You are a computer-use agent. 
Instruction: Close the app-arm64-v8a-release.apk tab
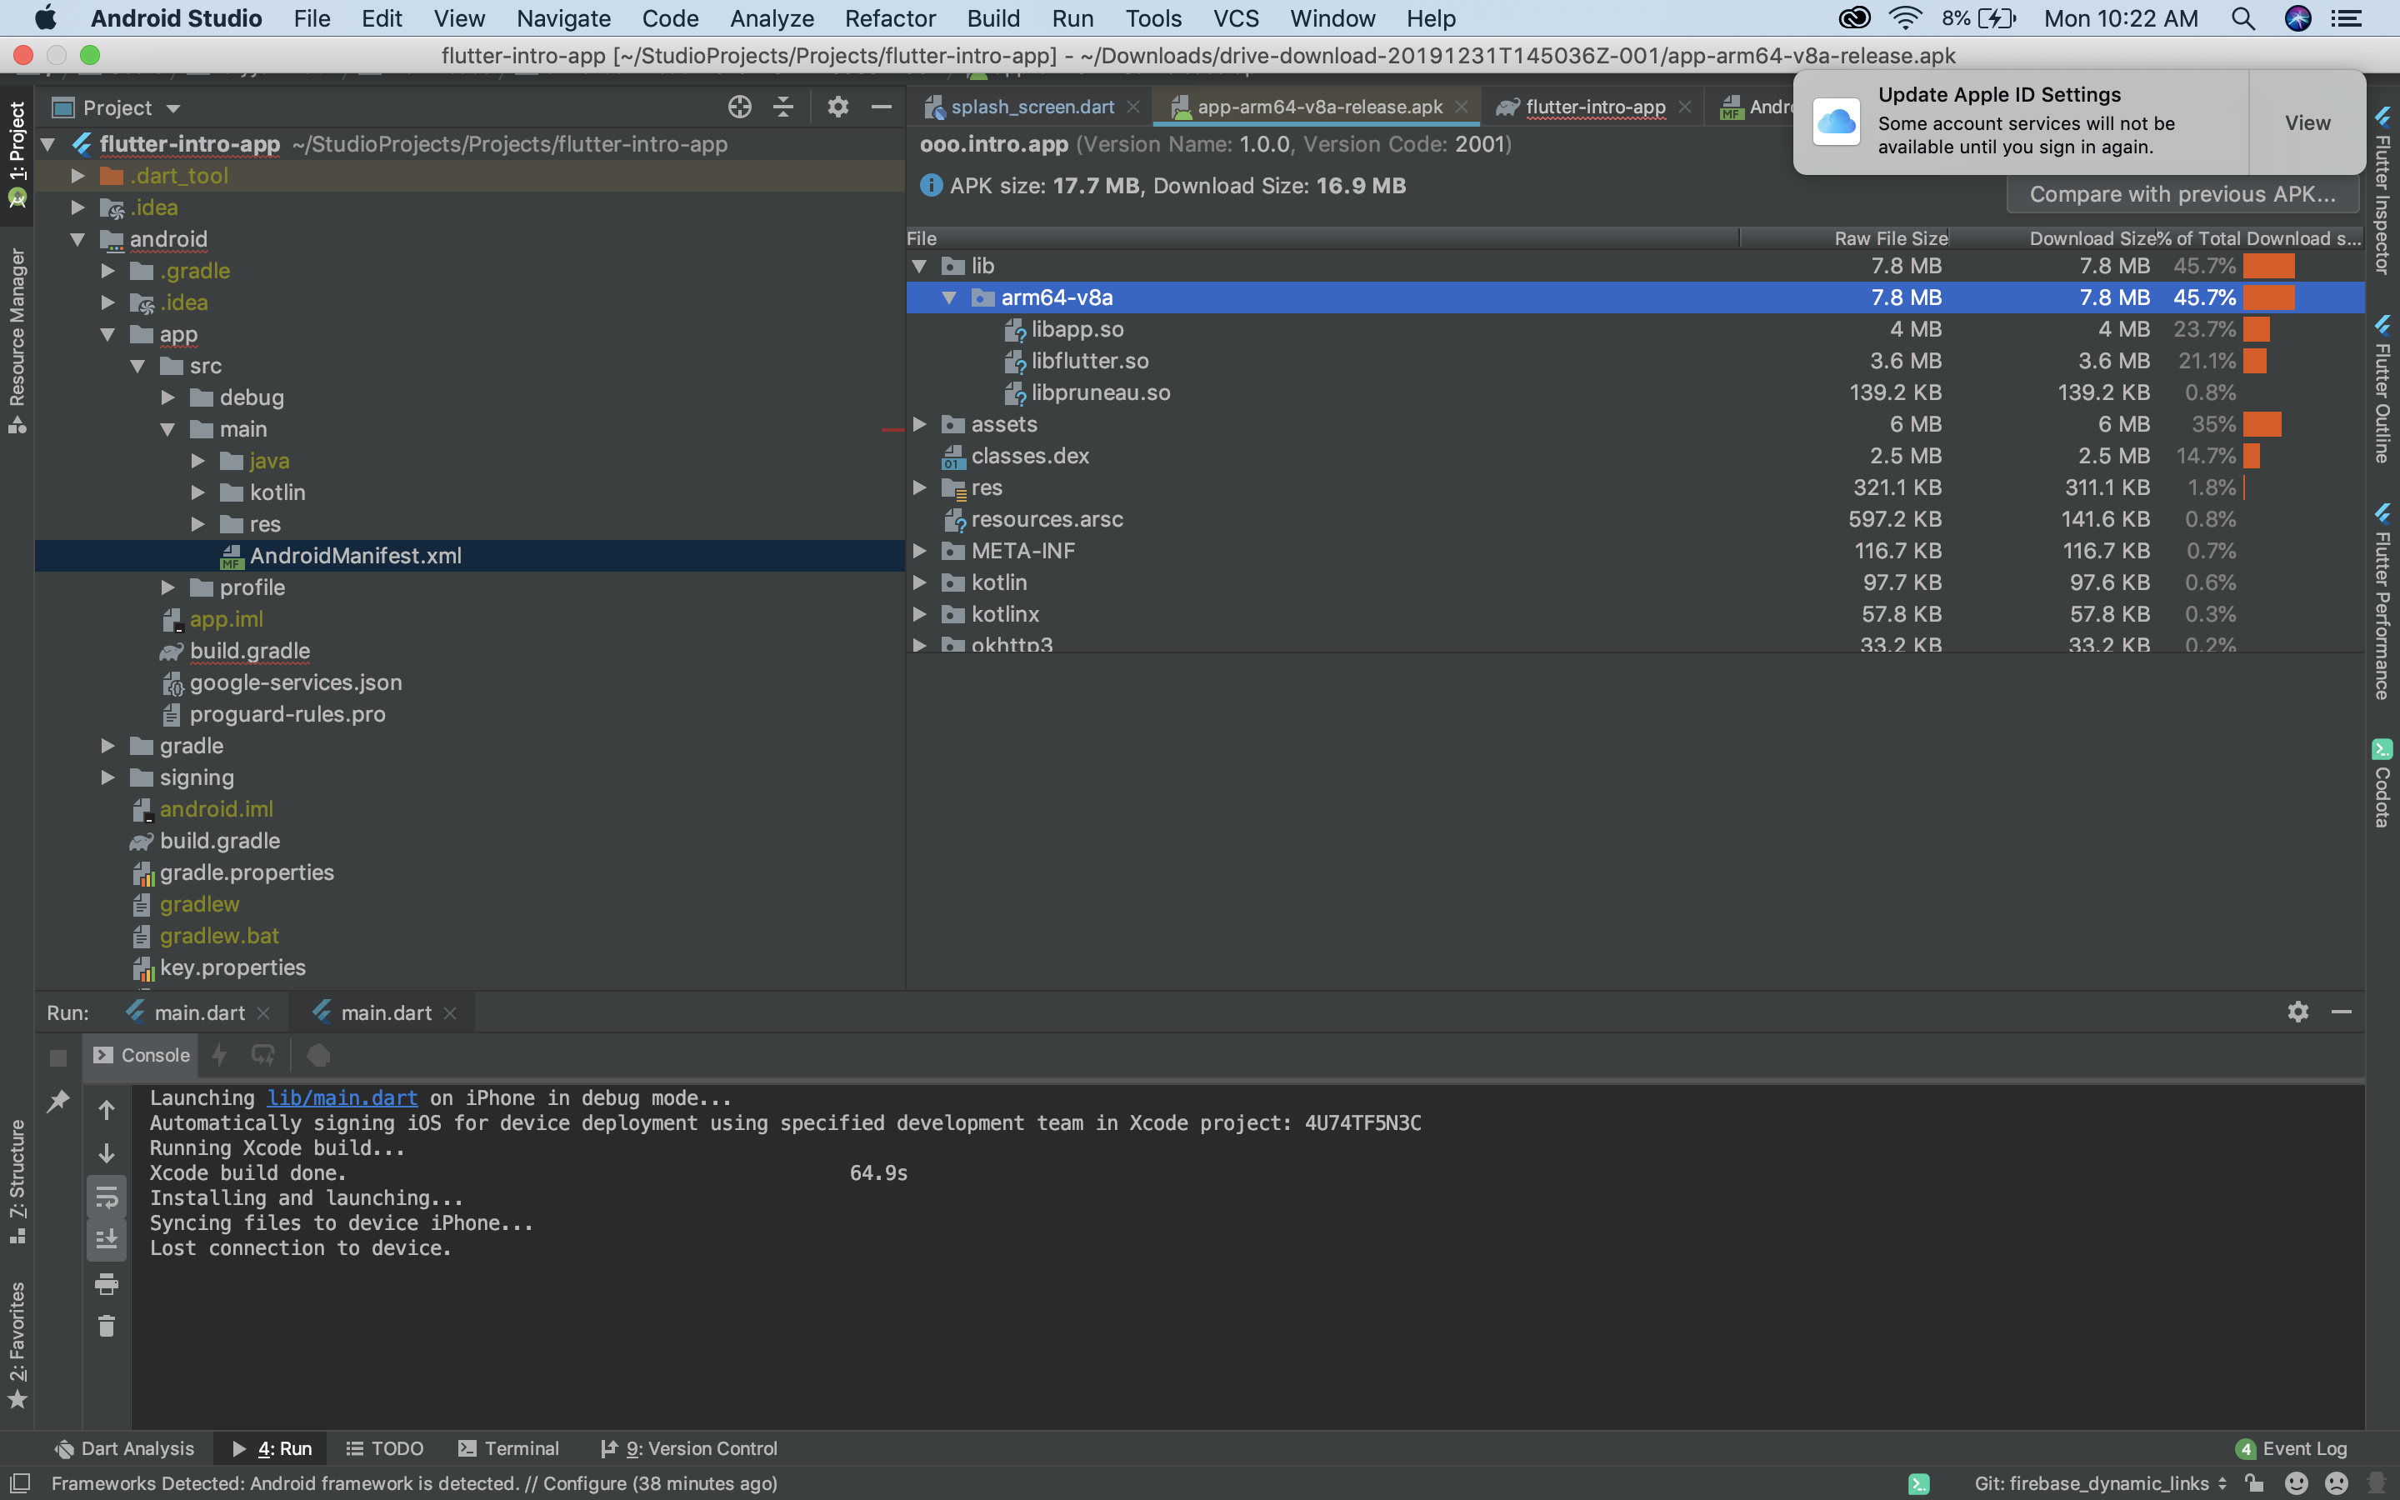(x=1462, y=106)
